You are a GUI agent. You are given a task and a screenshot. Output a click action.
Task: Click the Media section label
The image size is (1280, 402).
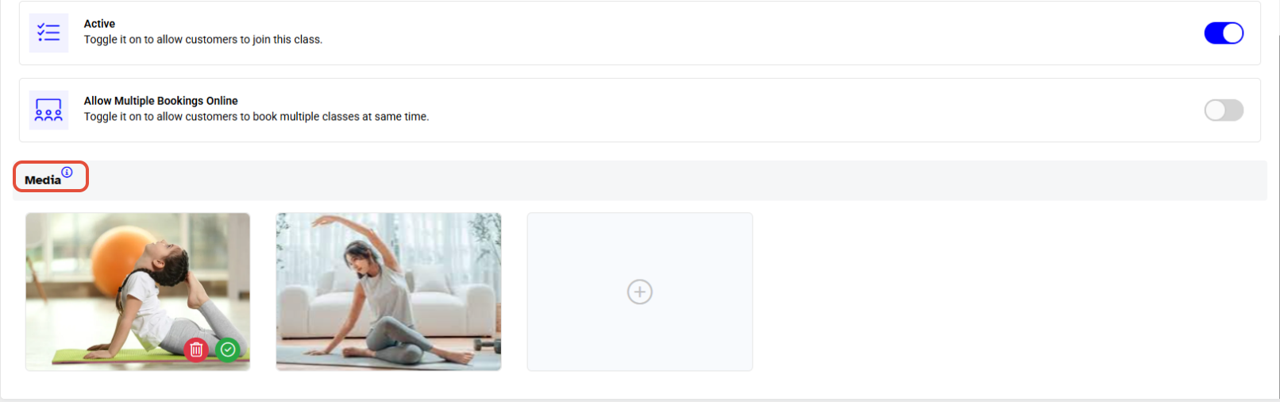coord(43,180)
